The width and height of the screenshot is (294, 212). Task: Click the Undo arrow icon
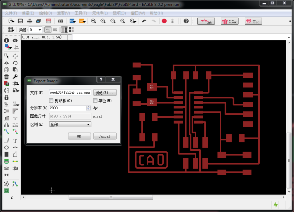click(144, 21)
